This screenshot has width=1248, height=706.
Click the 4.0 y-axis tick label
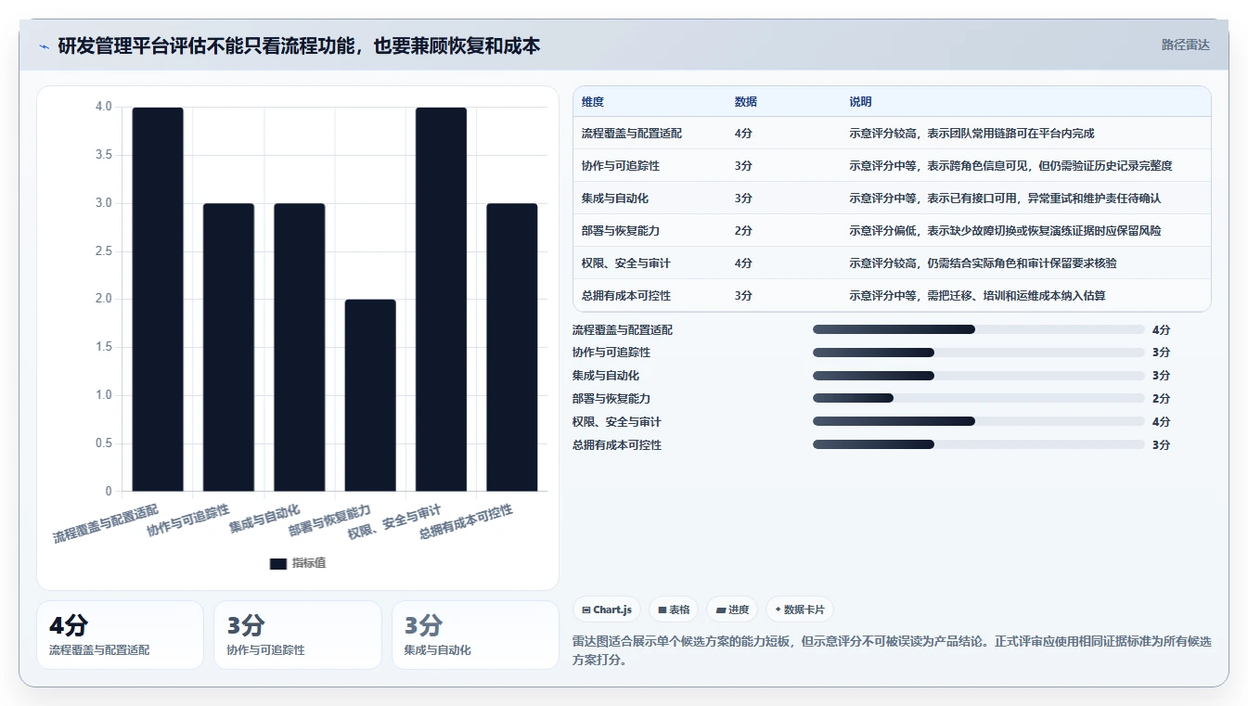tap(103, 107)
